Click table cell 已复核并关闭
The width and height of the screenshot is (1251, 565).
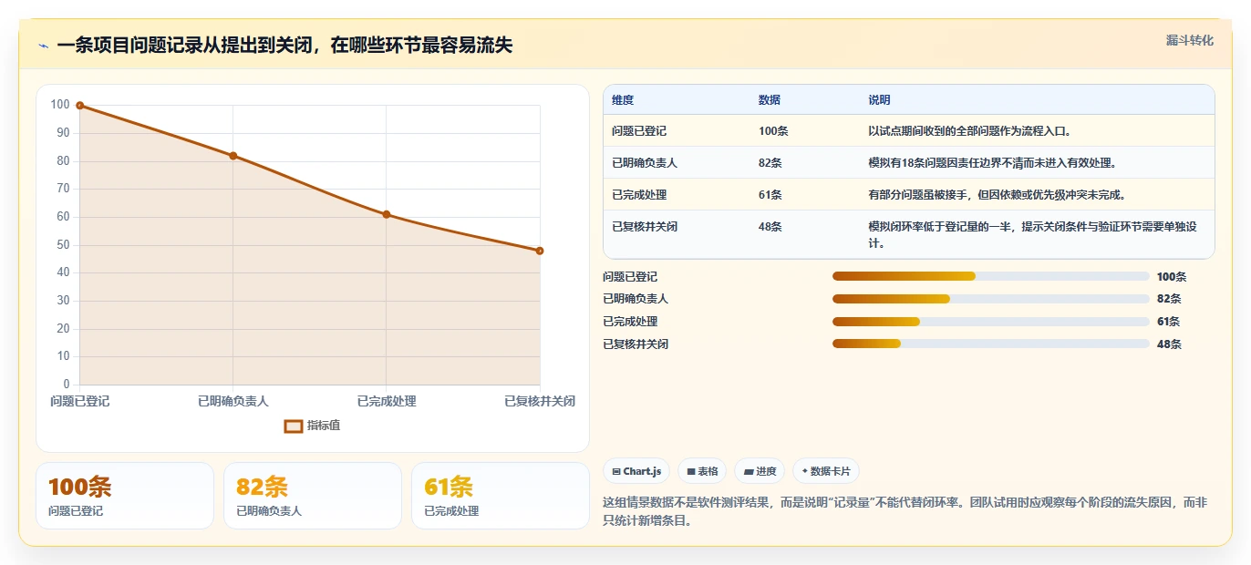645,227
